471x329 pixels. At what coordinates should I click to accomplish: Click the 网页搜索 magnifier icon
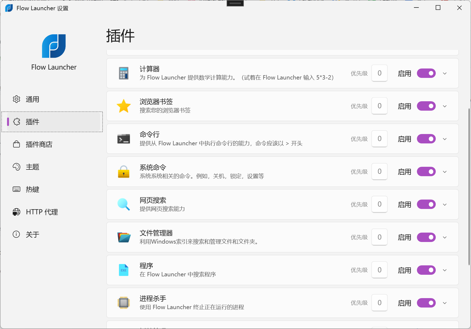pyautogui.click(x=124, y=204)
